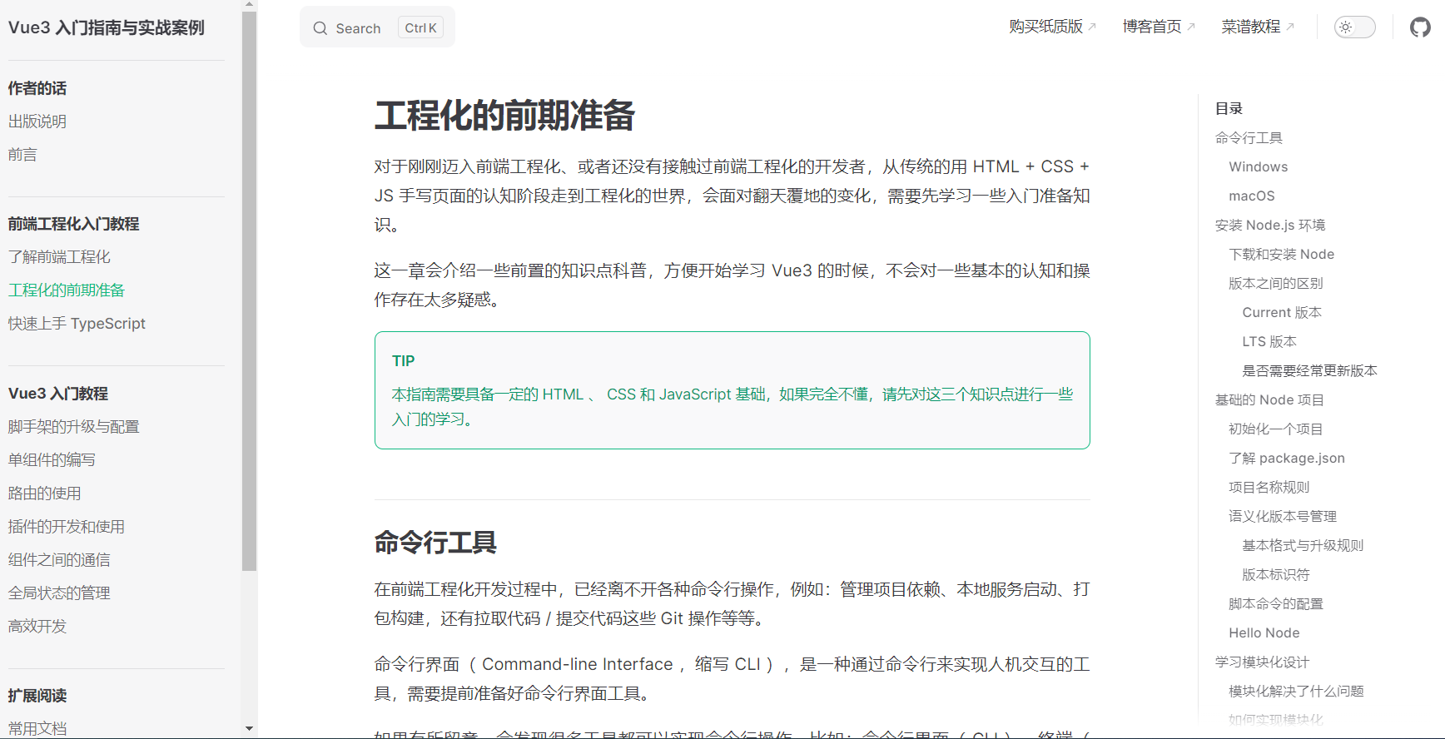Viewport: 1445px width, 739px height.
Task: Click the 目录 outline title
Action: pos(1229,109)
